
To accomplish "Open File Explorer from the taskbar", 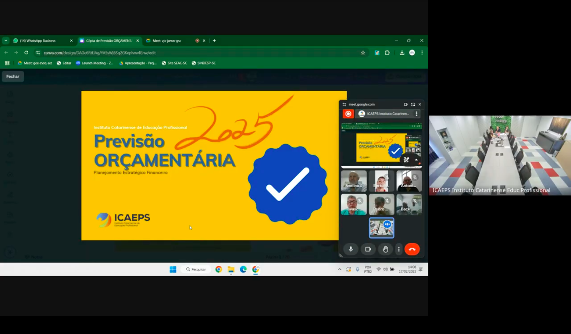I will click(x=231, y=269).
